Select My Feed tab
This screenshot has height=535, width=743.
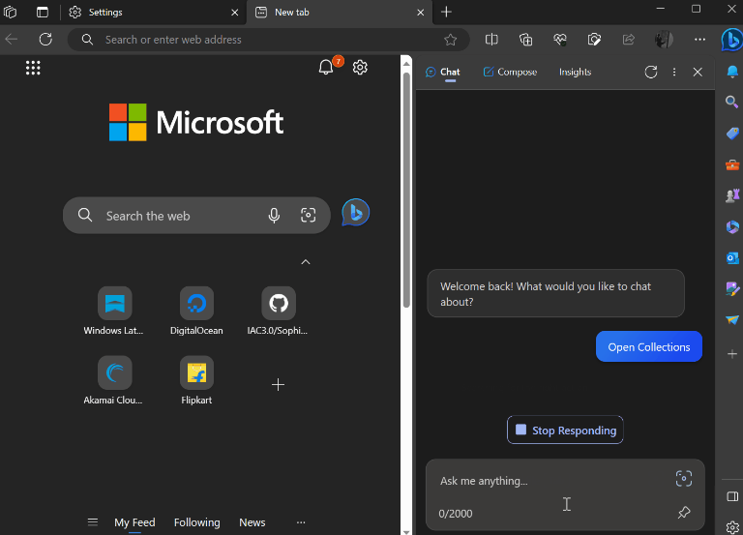pos(134,522)
